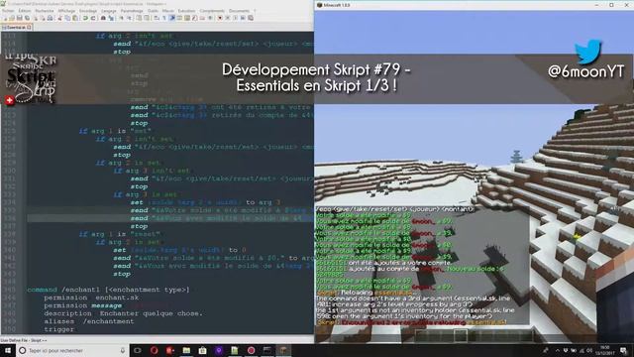Open the Affichage menu

[66, 11]
